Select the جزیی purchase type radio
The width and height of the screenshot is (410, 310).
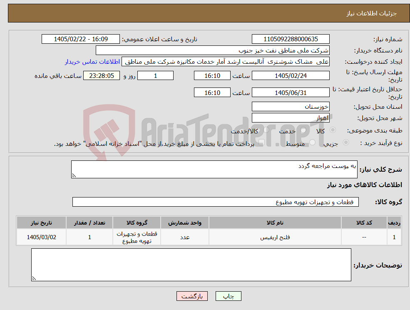[345, 142]
